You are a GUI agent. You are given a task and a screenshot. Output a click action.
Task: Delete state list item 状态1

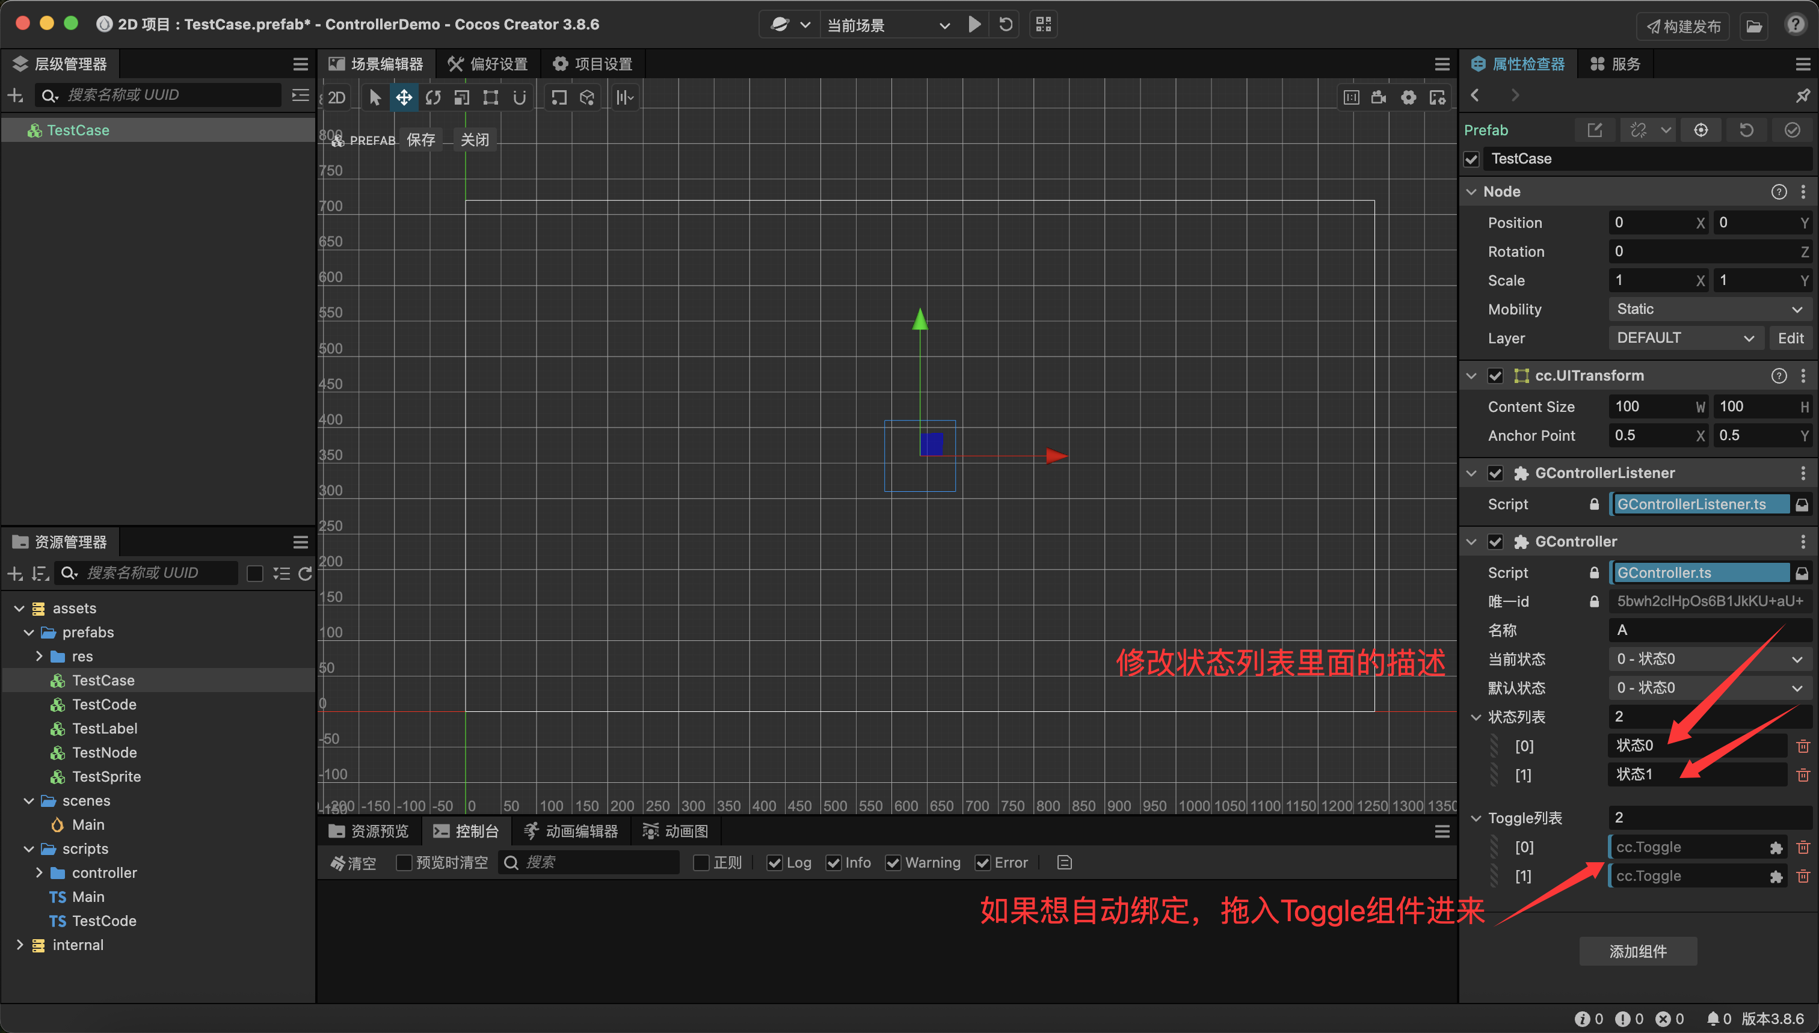pos(1803,774)
